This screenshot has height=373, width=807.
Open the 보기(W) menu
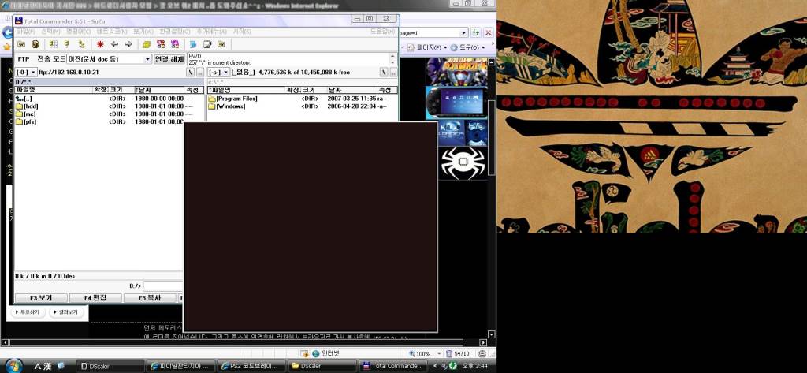point(143,32)
